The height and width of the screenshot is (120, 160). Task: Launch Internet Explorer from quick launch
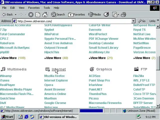coord(26,117)
